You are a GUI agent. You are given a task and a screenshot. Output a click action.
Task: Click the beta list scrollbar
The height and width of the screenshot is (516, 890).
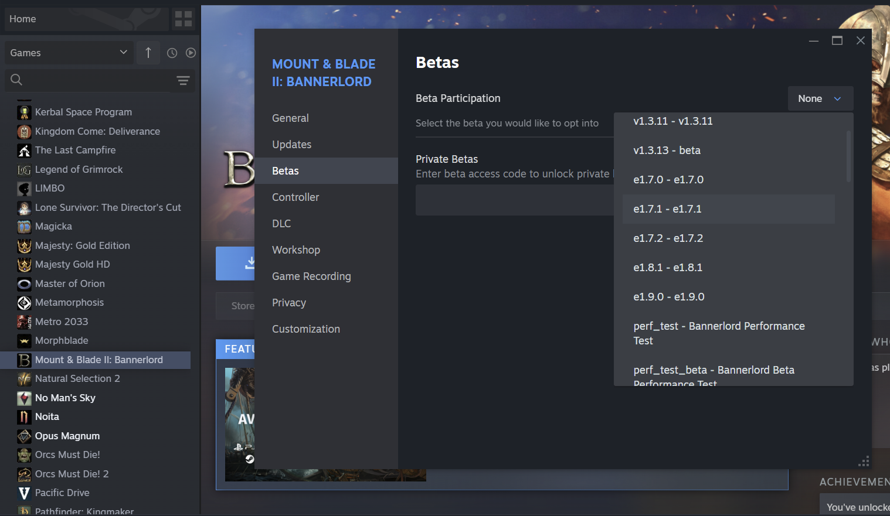tap(848, 156)
